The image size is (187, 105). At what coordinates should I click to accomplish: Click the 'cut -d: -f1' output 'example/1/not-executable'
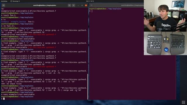pos(14,75)
